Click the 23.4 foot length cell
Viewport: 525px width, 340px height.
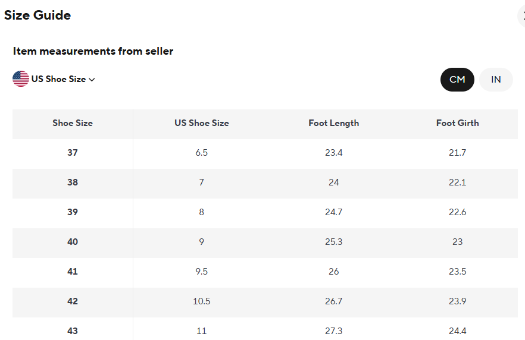point(333,153)
